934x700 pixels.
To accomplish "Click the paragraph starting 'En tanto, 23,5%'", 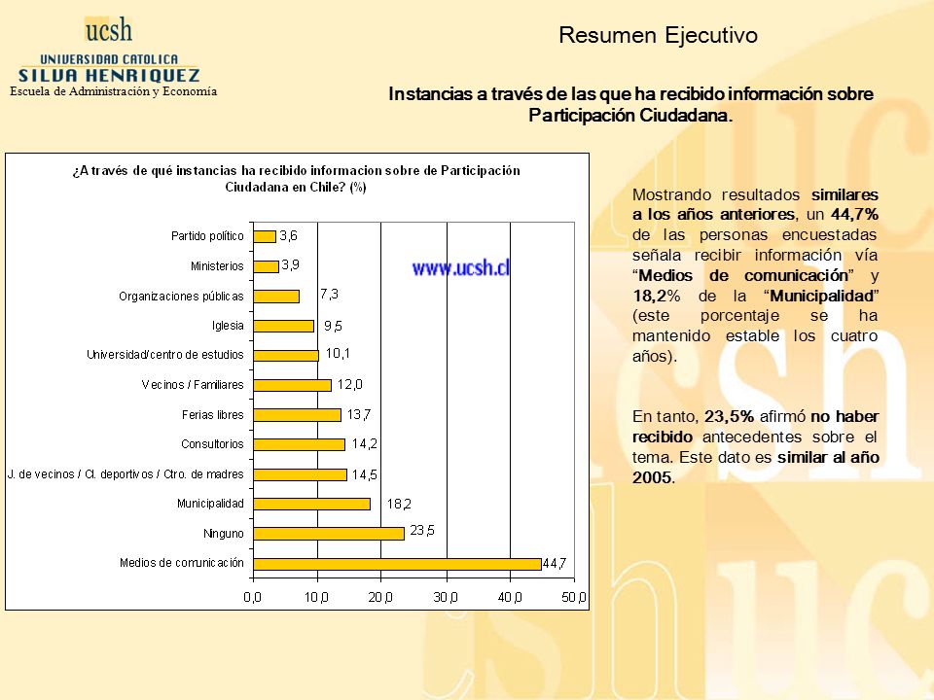I will (x=755, y=447).
